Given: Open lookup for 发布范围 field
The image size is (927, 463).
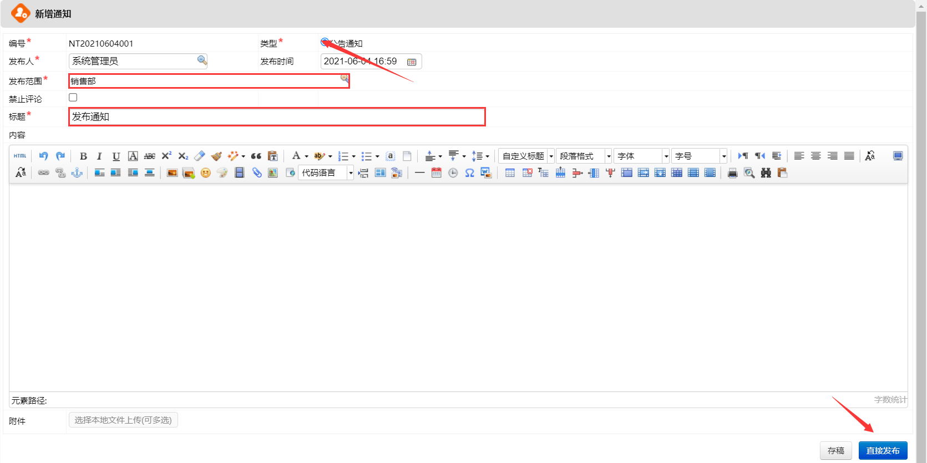Looking at the screenshot, I should point(345,78).
